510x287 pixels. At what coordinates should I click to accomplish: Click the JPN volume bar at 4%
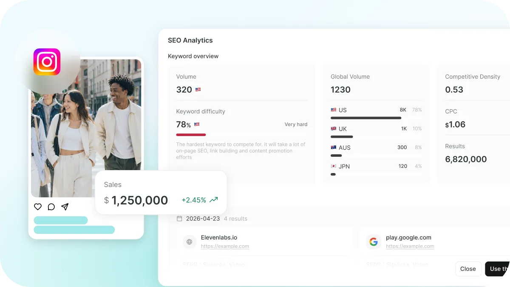tap(333, 174)
